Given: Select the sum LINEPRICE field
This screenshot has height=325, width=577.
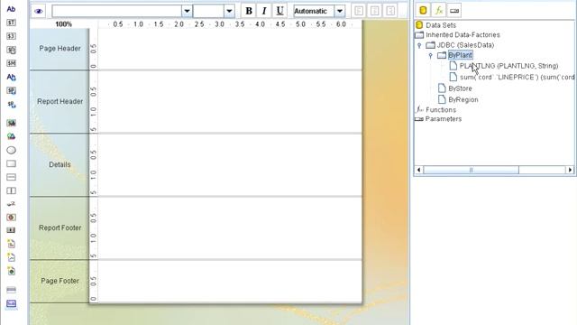Looking at the screenshot, I should click(x=517, y=77).
